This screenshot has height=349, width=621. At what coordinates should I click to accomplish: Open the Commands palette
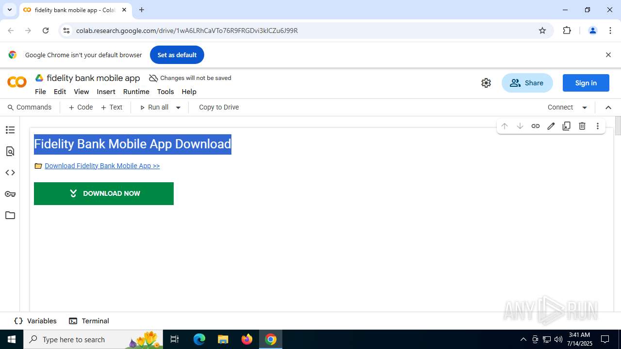pos(30,107)
